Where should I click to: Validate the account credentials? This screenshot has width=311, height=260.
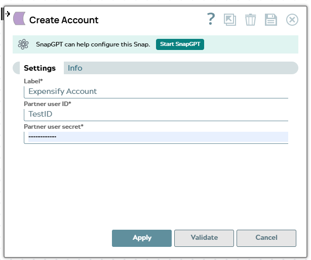tap(204, 238)
